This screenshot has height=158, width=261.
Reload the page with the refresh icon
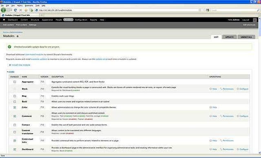click(15, 10)
